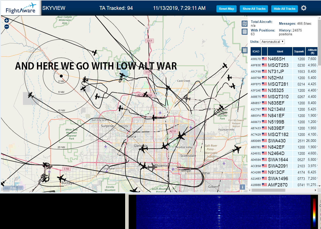The width and height of the screenshot is (321, 229).
Task: Select the N731JP aircraft row
Action: pos(284,71)
